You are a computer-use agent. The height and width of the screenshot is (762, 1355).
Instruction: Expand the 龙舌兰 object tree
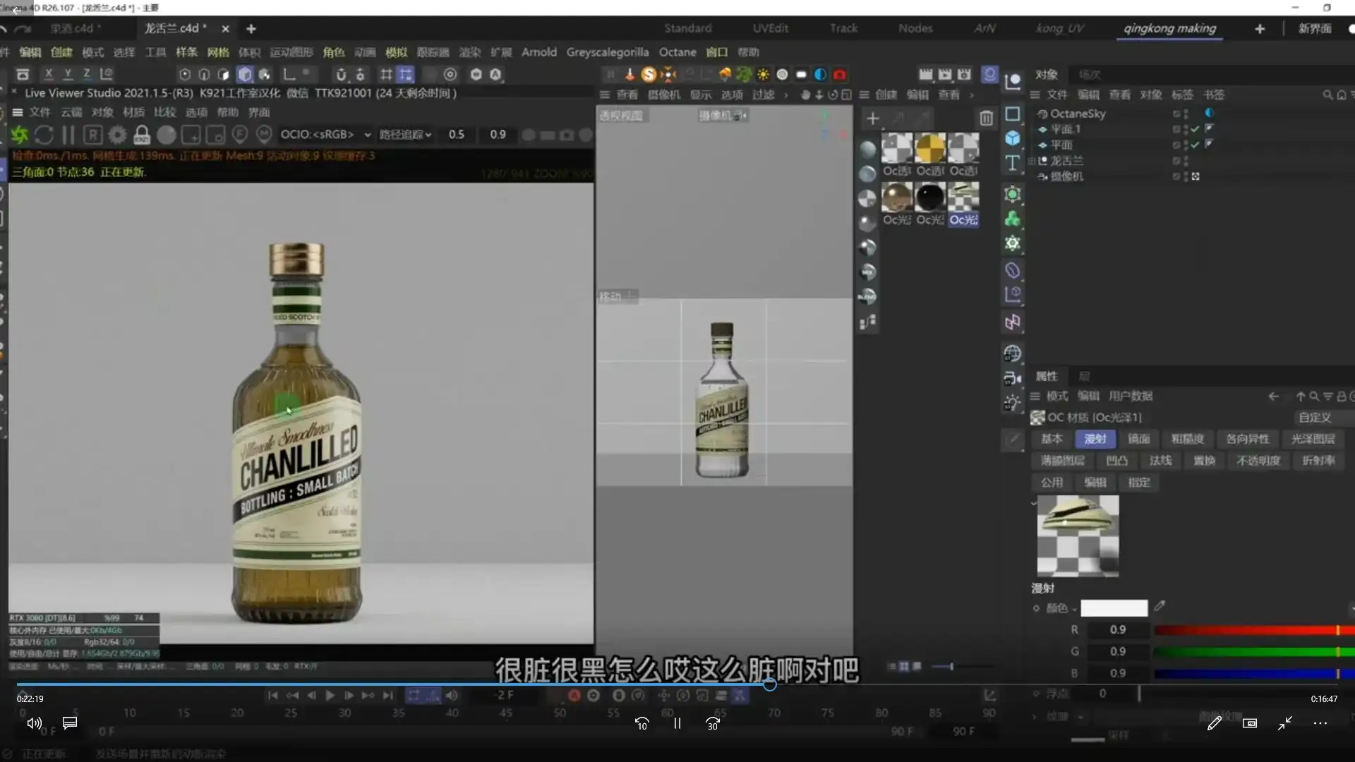coord(1032,161)
